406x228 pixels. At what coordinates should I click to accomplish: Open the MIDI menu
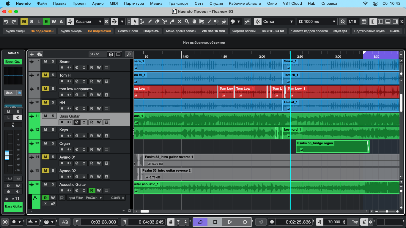114,4
